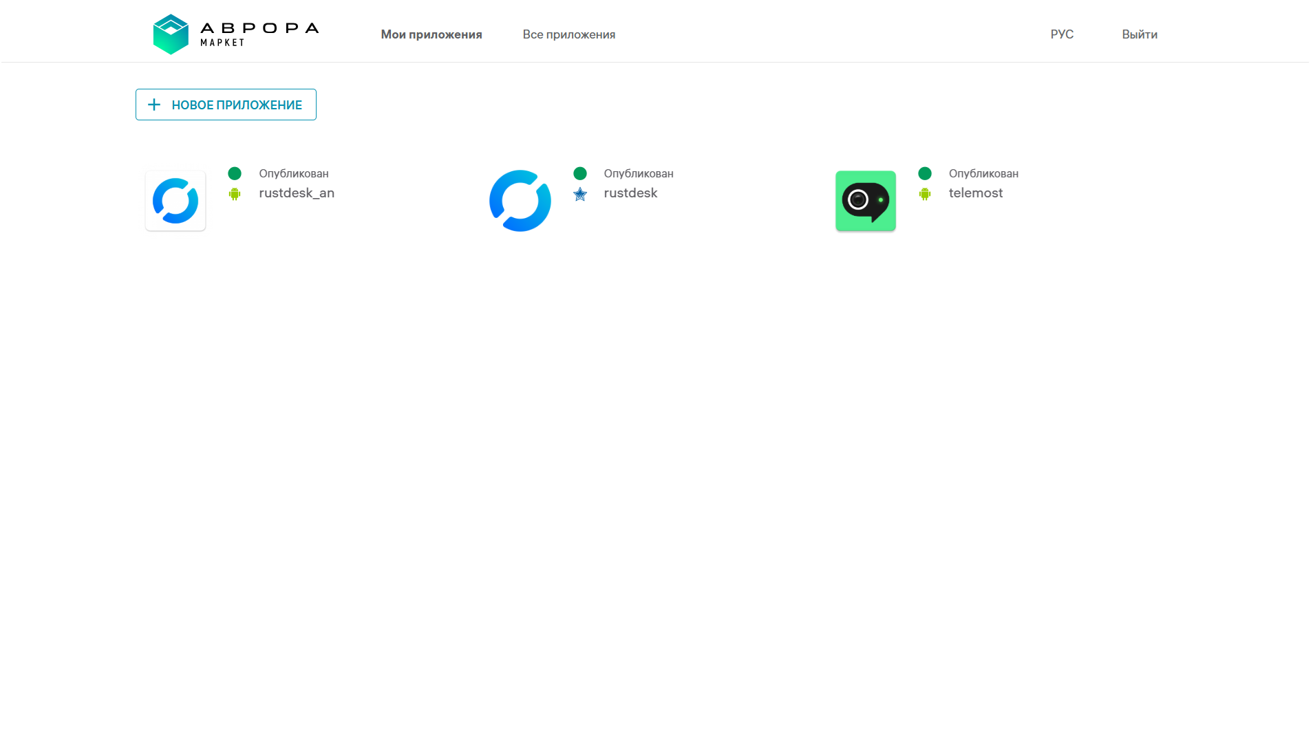Viewport: 1313px width, 742px height.
Task: Click the plus icon in Новое приложение
Action: click(x=154, y=105)
